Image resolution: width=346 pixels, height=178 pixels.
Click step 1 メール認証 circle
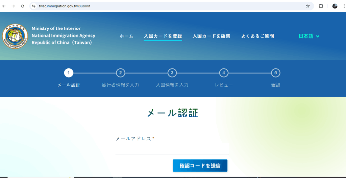[x=69, y=73]
